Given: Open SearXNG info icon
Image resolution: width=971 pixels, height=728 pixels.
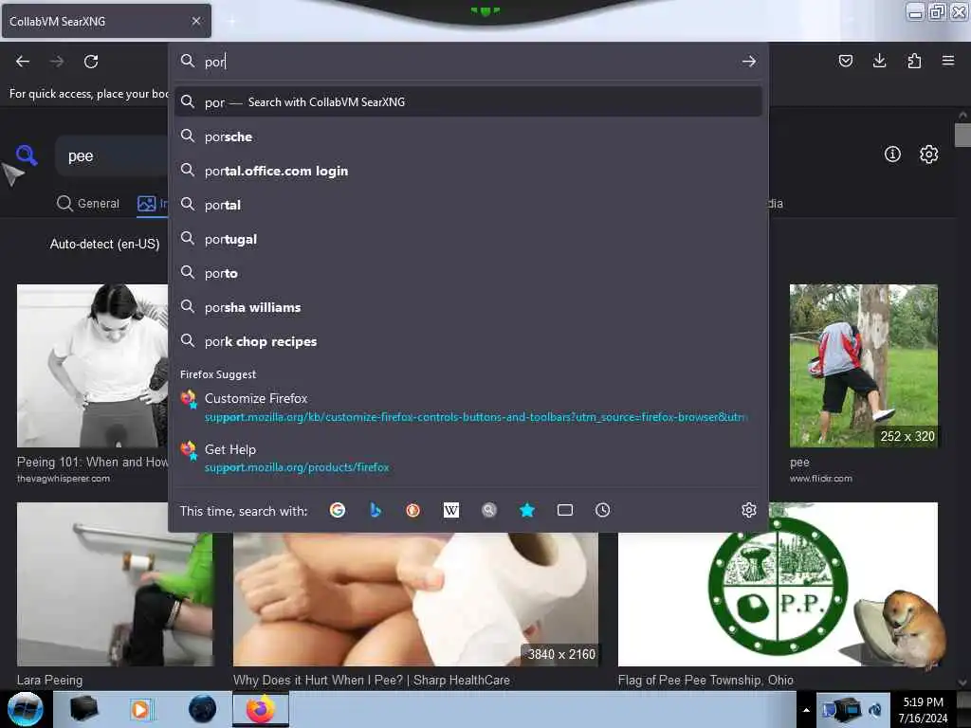Looking at the screenshot, I should tap(892, 155).
